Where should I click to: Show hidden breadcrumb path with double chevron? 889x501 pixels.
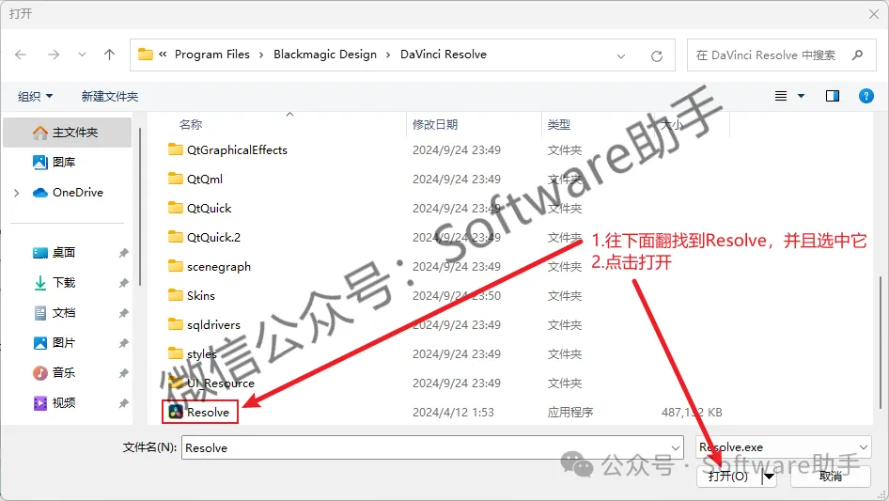pyautogui.click(x=163, y=55)
